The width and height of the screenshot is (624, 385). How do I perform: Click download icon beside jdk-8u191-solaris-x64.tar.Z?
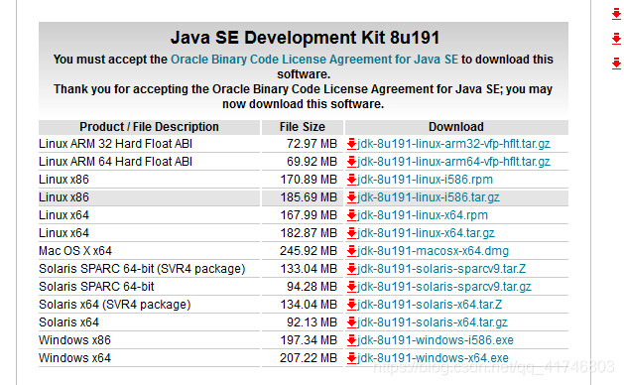(x=351, y=305)
